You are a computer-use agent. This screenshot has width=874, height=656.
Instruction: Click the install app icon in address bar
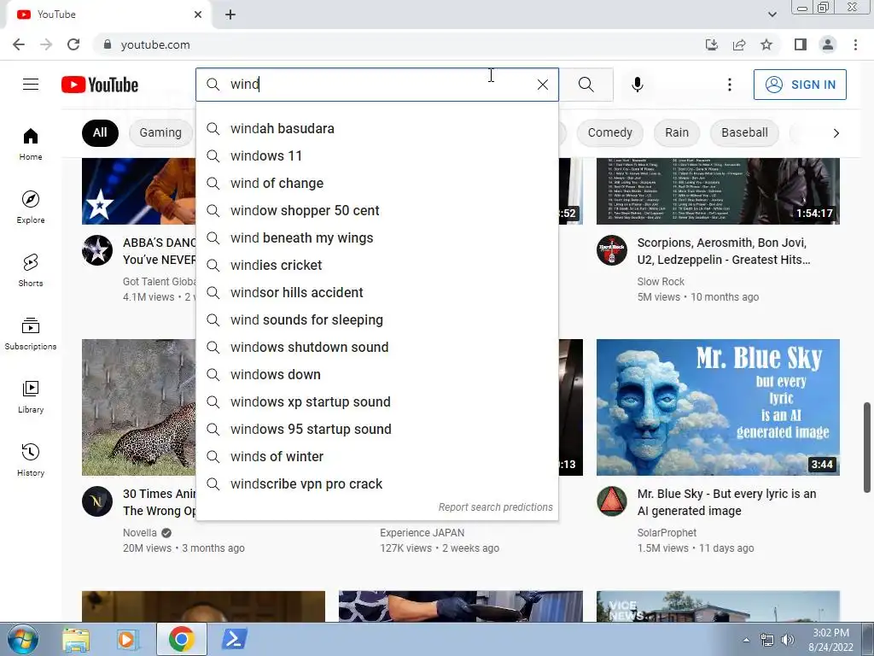[711, 44]
